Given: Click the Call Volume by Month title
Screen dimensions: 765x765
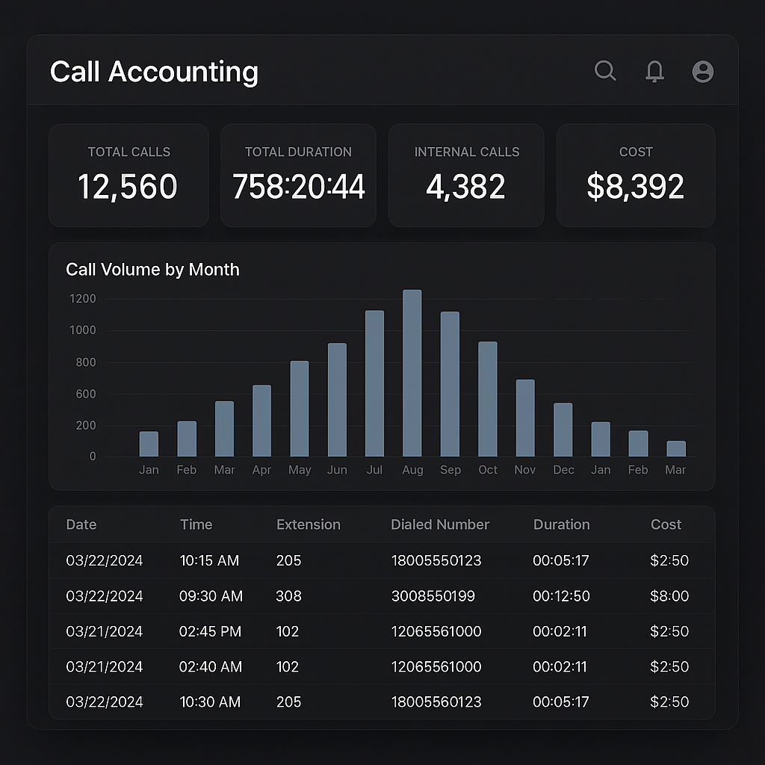Looking at the screenshot, I should 152,270.
